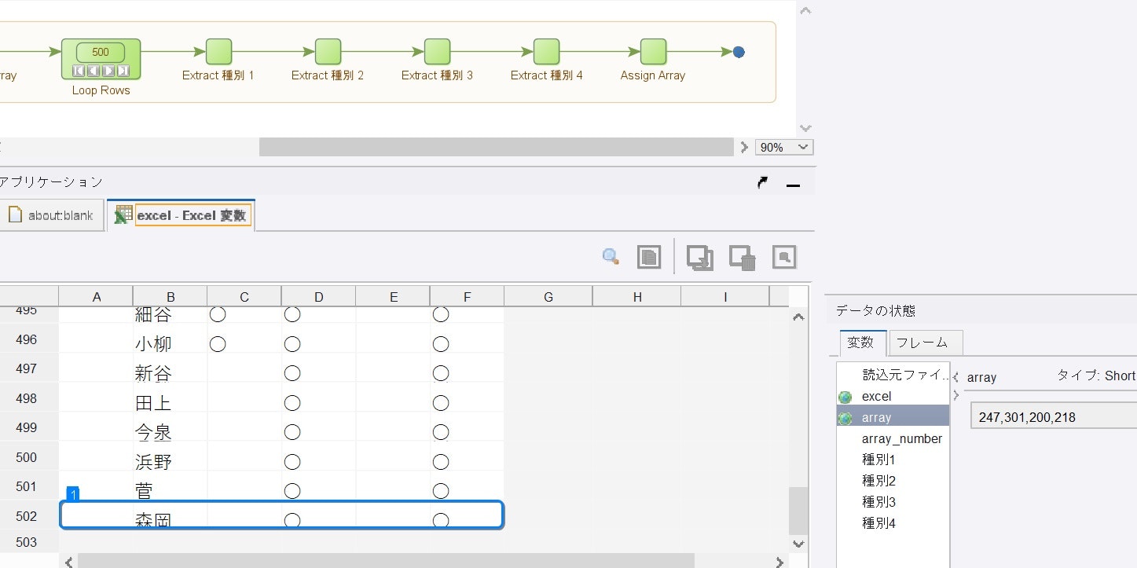Go to next iteration in Loop Rows
The width and height of the screenshot is (1137, 568).
[108, 71]
